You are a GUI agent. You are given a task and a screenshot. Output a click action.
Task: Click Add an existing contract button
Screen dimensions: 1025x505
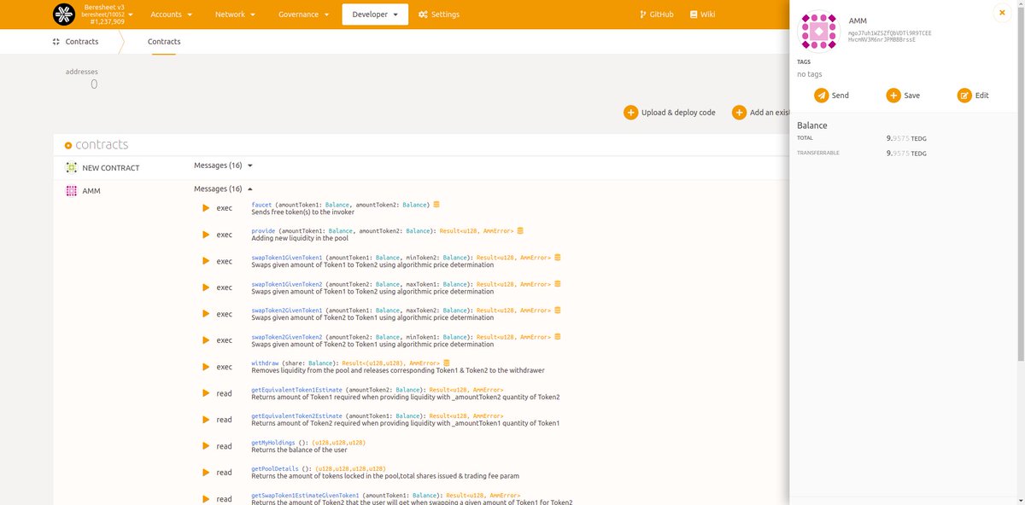click(x=760, y=113)
